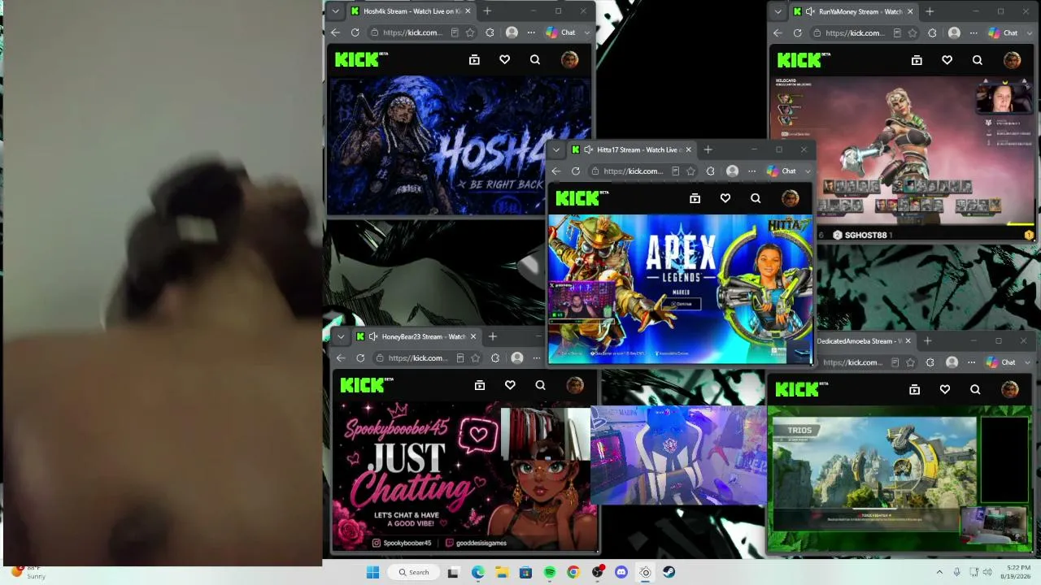Toggle reader view icon in Hosh4k address bar
1041x585 pixels.
[455, 32]
